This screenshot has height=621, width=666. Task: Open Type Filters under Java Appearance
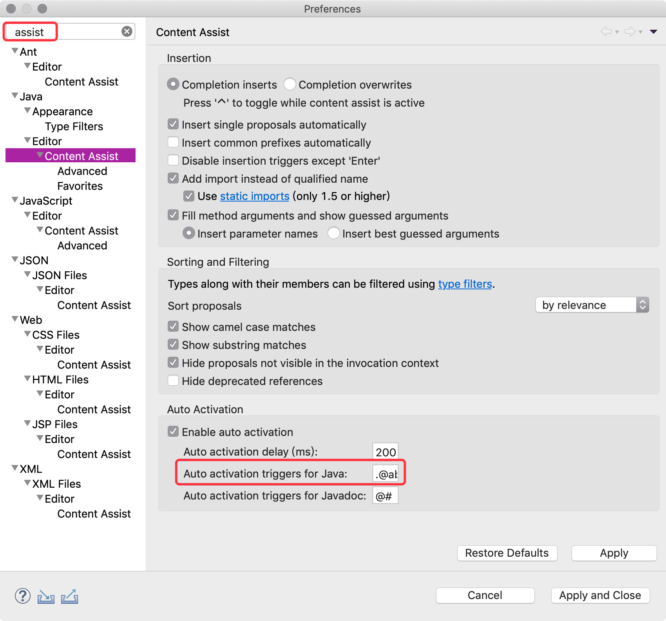74,126
